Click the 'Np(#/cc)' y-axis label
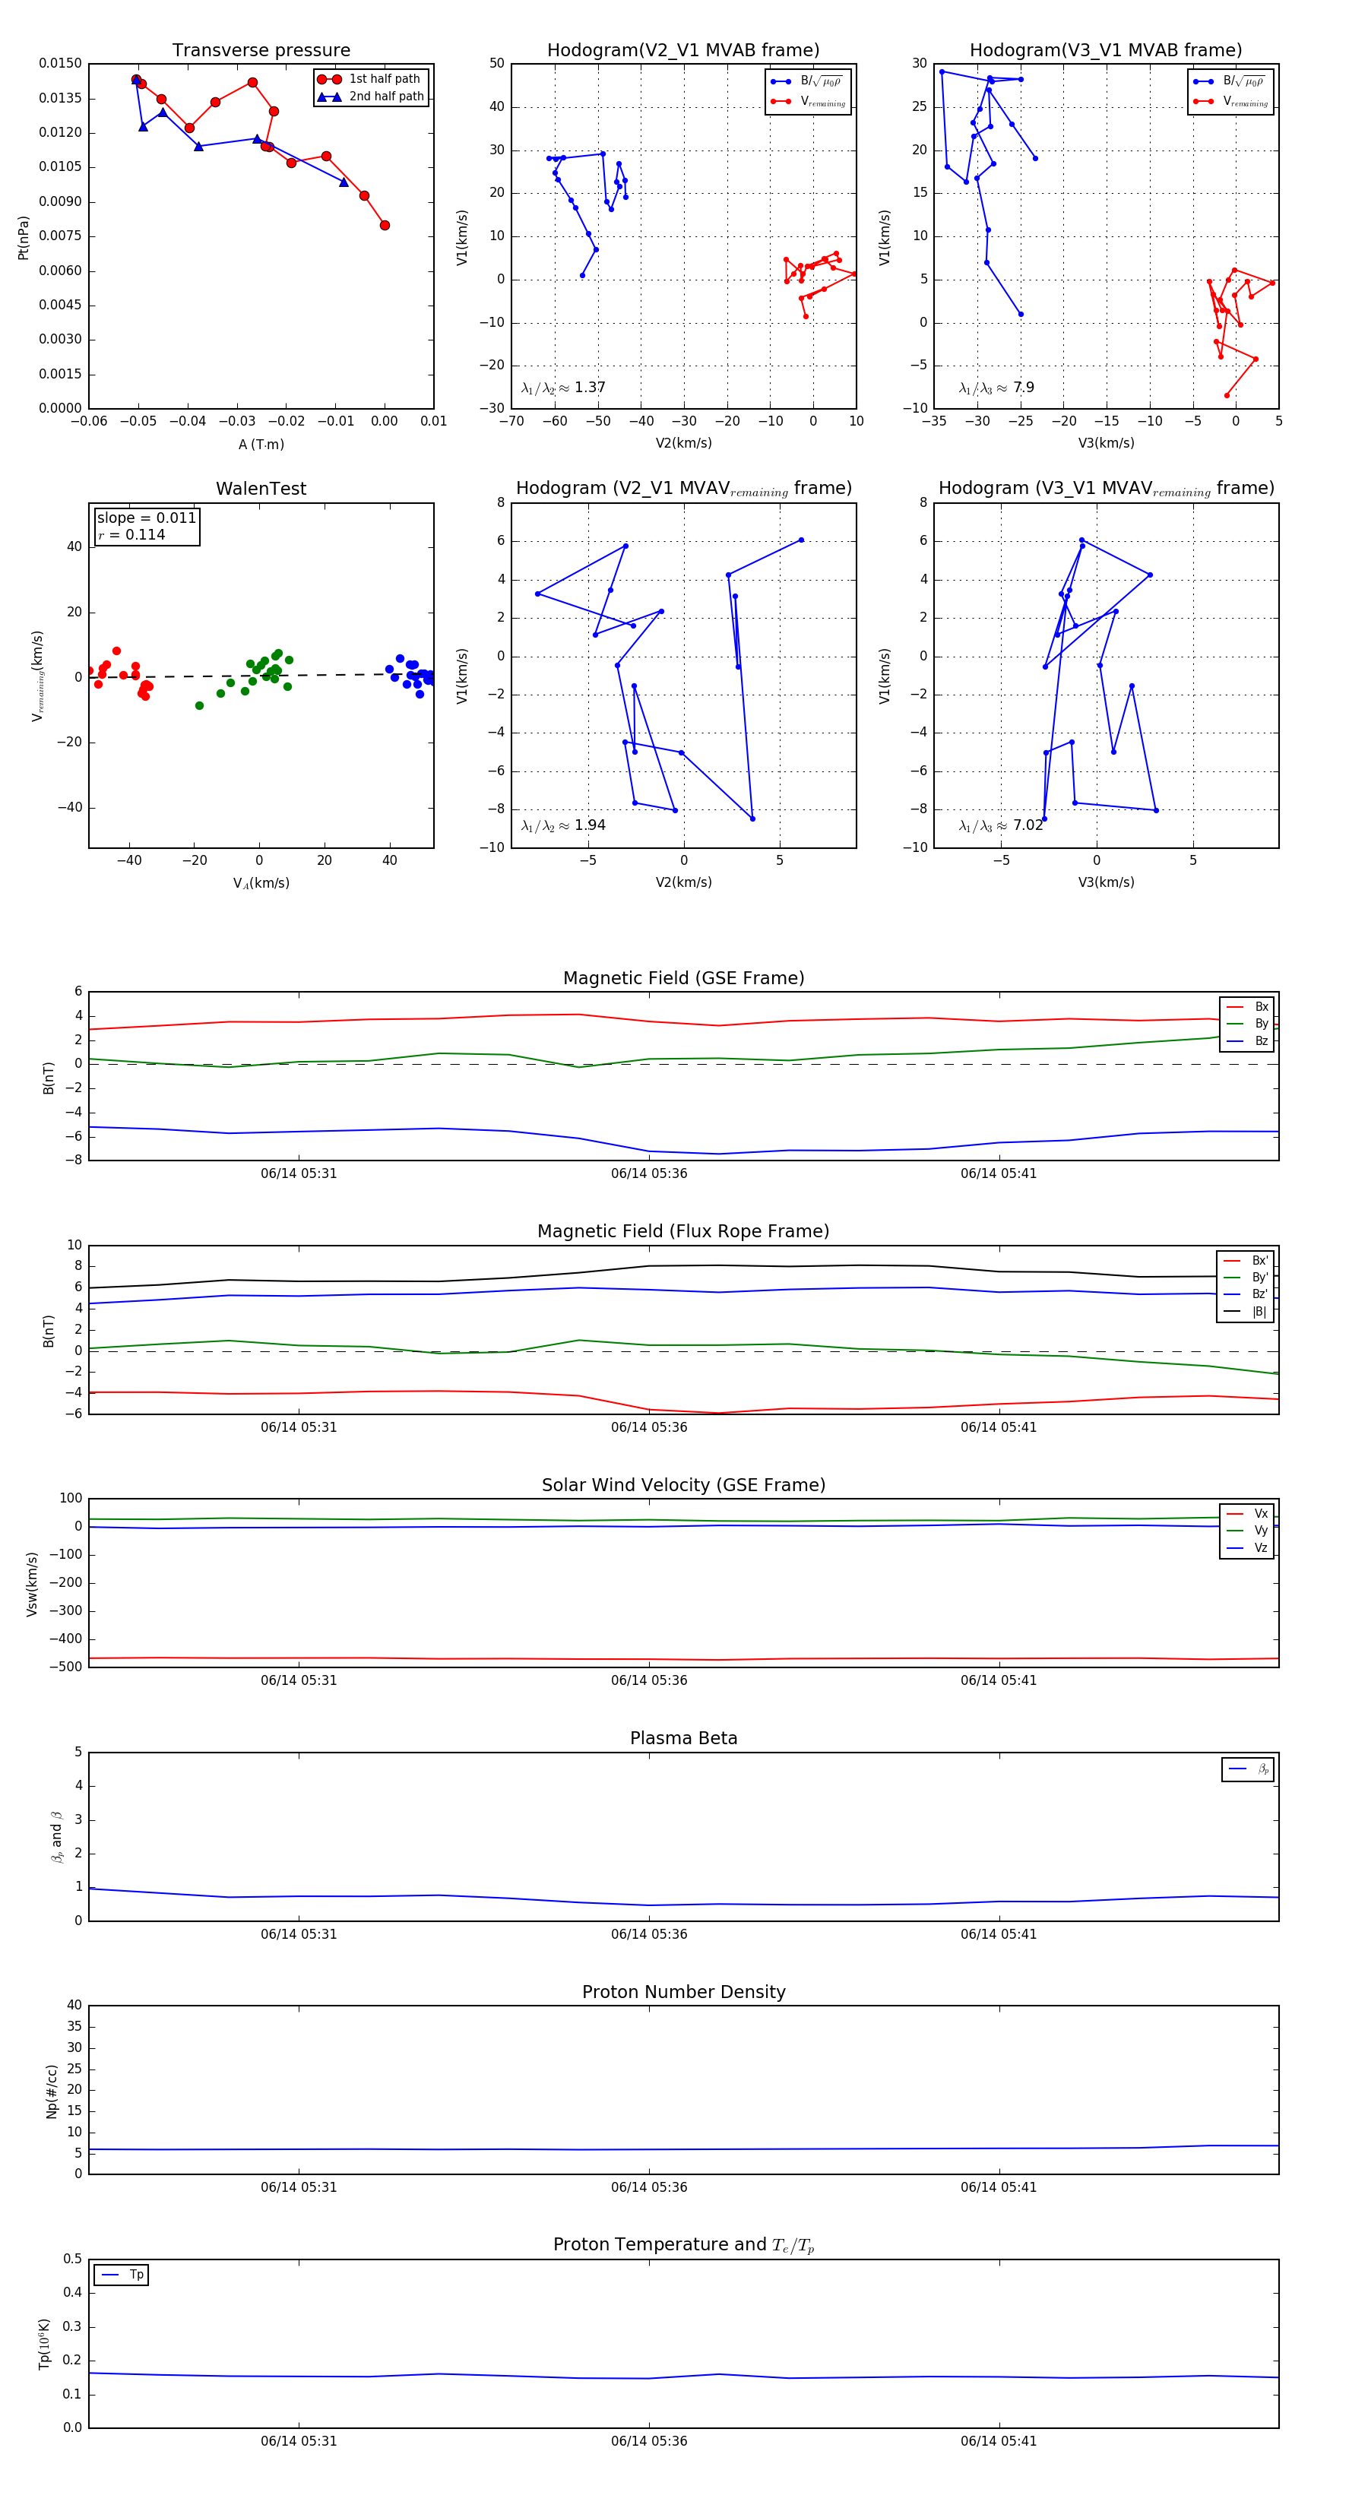 click(52, 2090)
